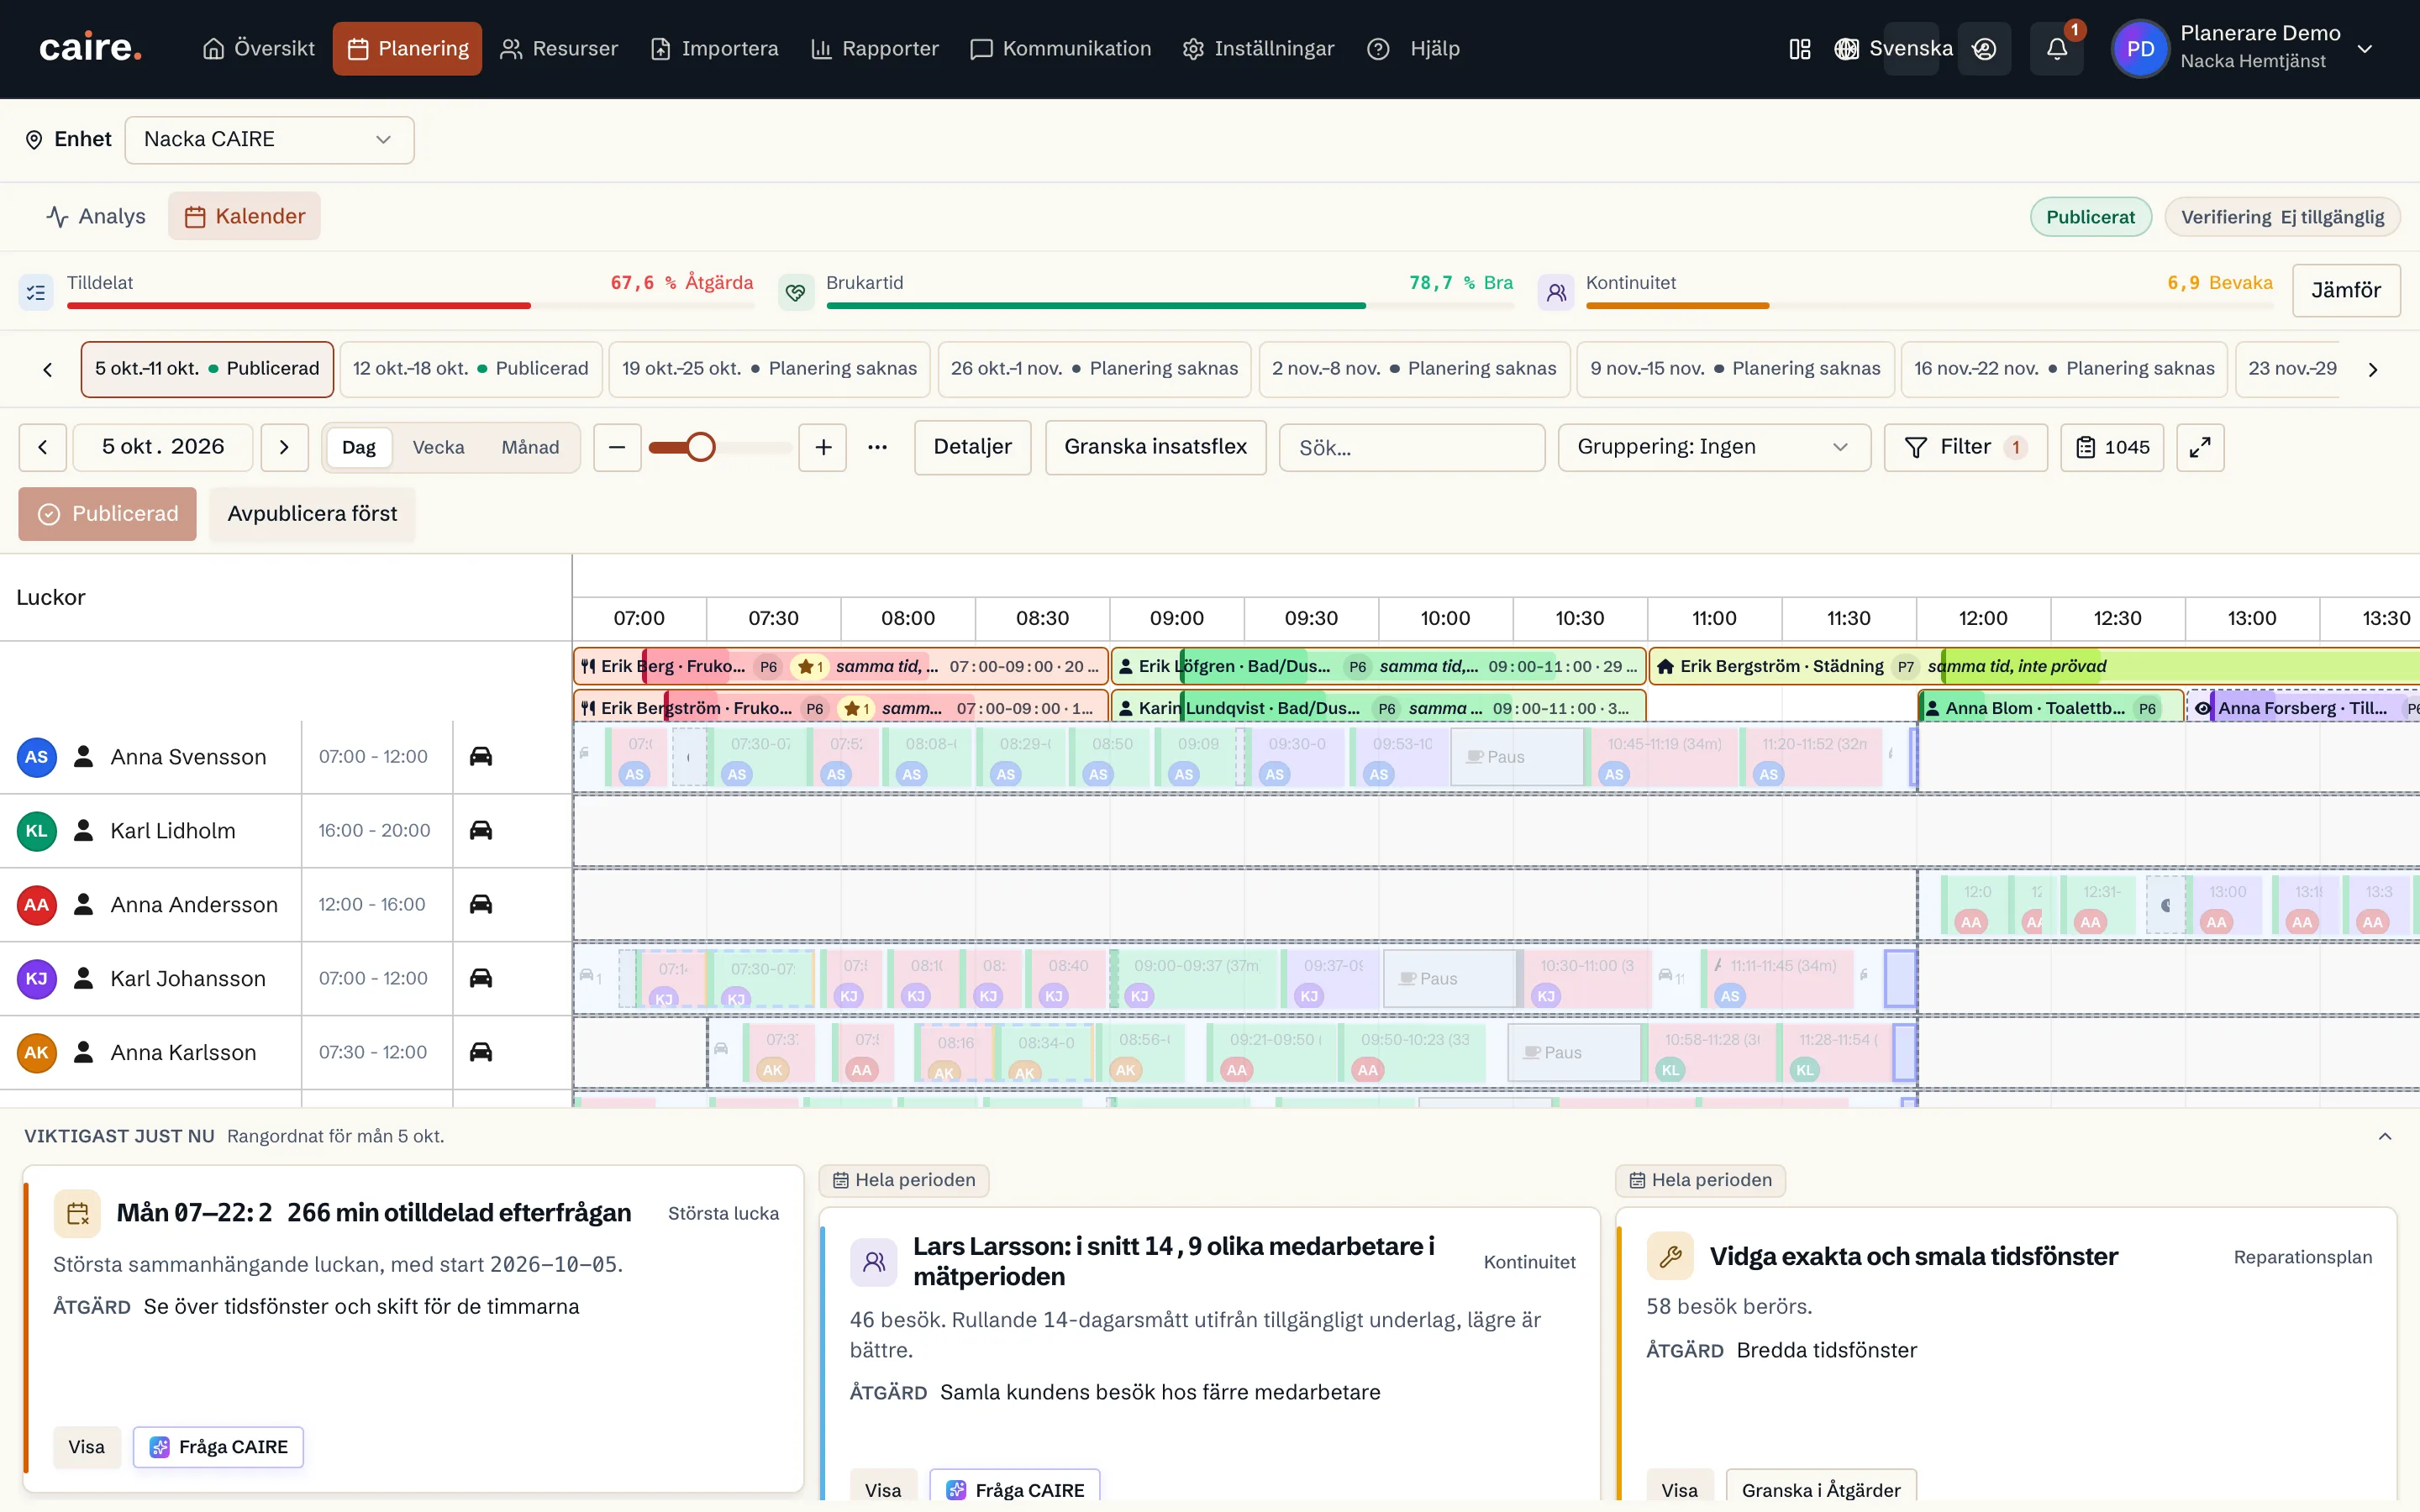Click the caire logo

tap(90, 48)
